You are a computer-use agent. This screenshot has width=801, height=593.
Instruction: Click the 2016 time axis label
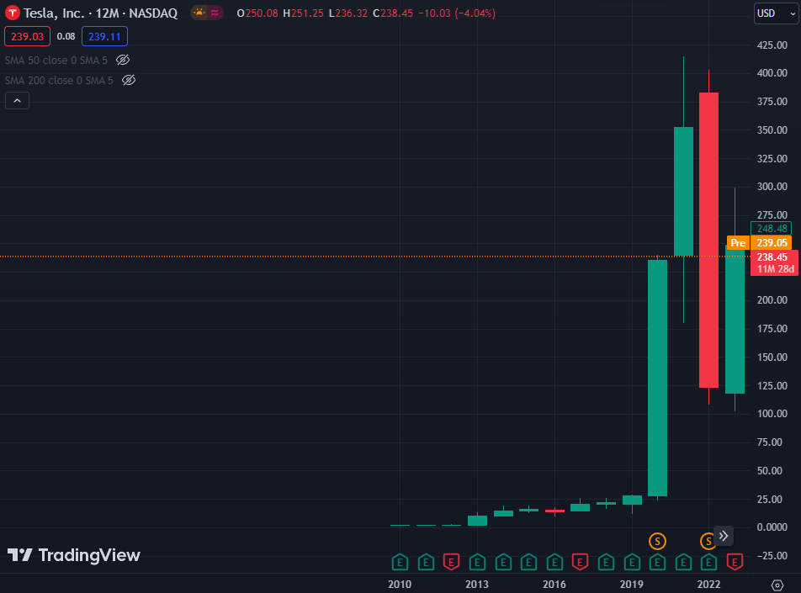(554, 585)
